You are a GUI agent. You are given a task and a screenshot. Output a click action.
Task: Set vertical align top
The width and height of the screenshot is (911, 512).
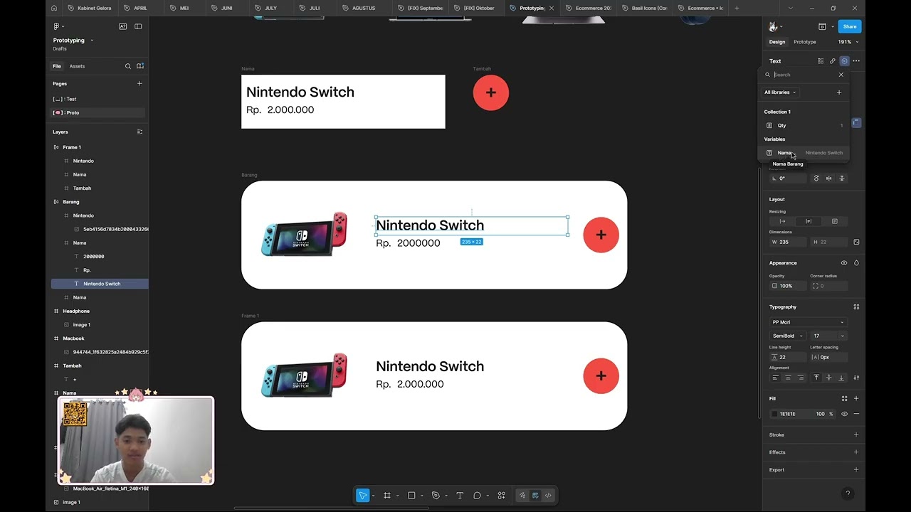(816, 378)
